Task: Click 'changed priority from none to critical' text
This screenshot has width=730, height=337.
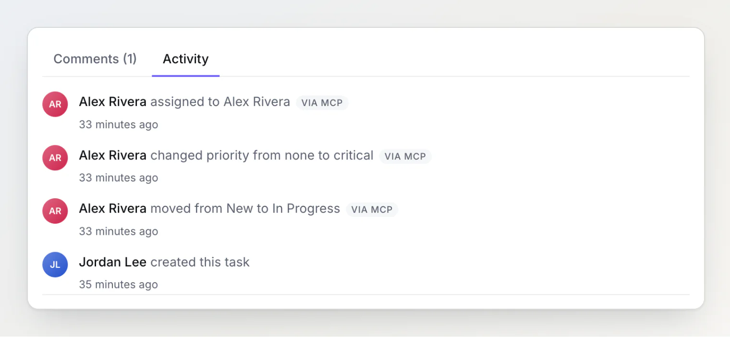Action: click(262, 156)
